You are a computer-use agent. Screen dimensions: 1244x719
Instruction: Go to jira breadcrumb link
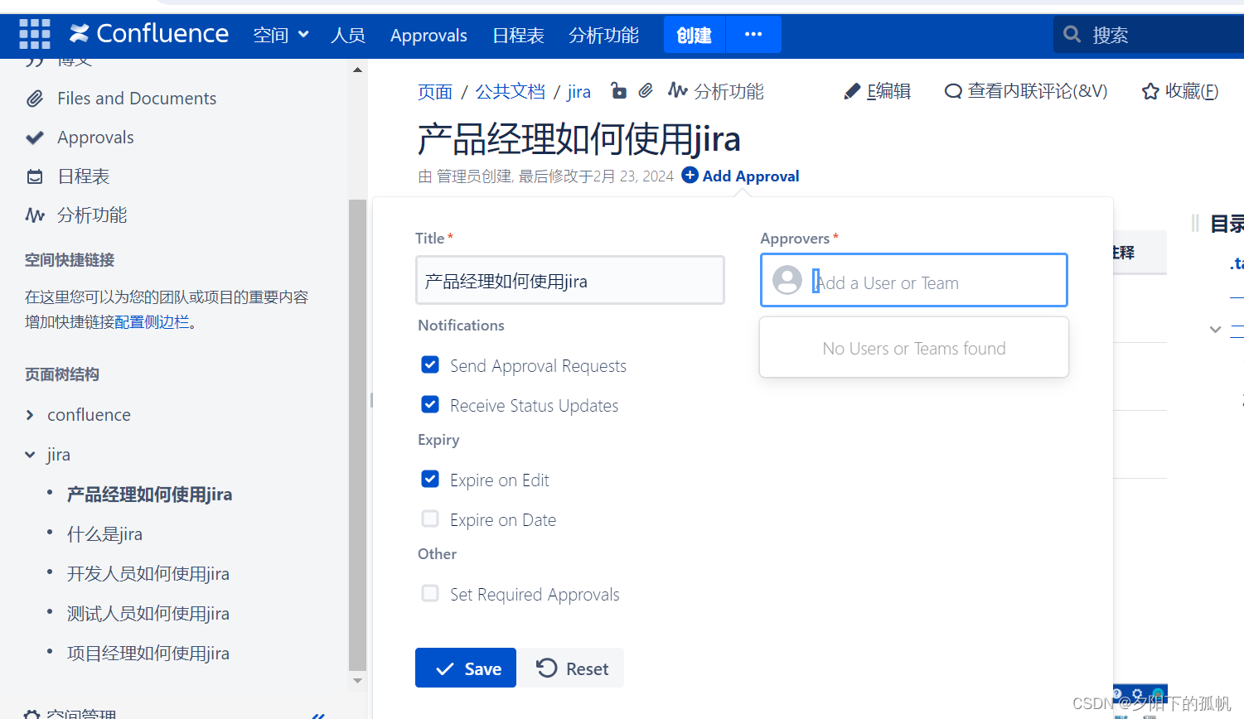tap(578, 92)
